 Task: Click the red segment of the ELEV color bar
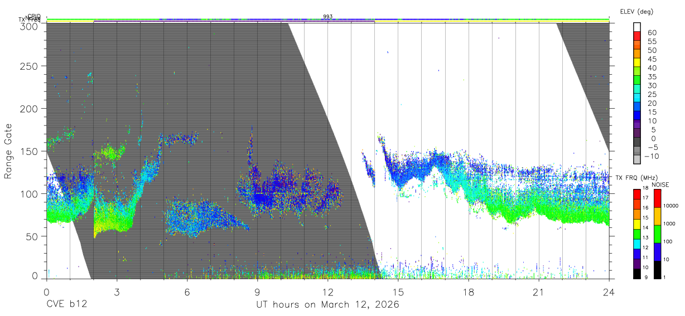pyautogui.click(x=637, y=36)
